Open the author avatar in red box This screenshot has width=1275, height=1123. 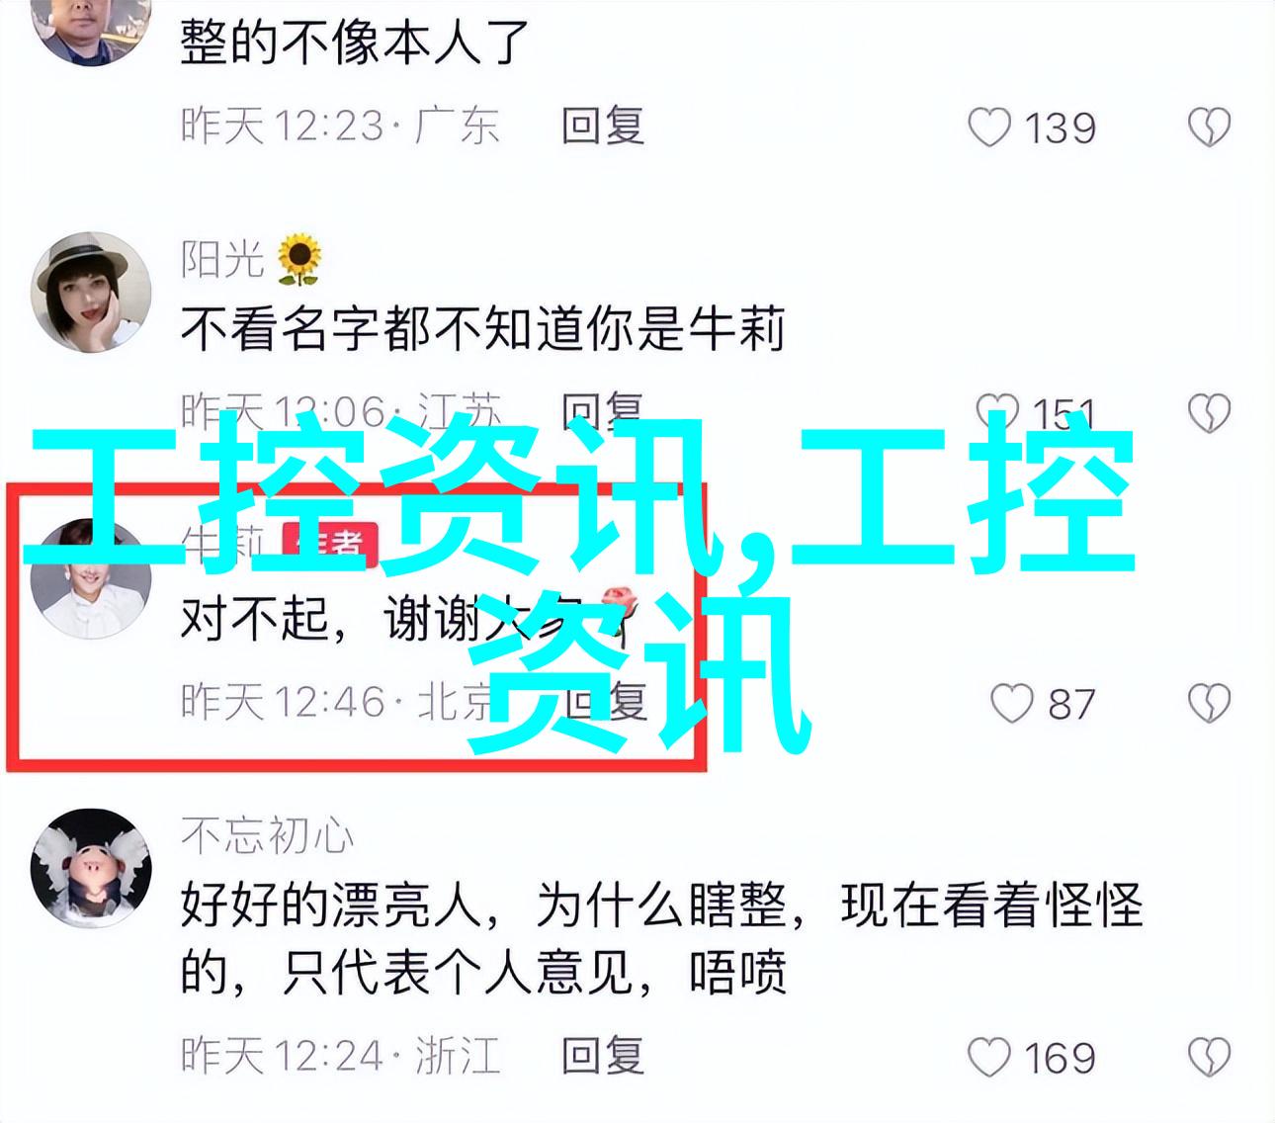pyautogui.click(x=91, y=579)
